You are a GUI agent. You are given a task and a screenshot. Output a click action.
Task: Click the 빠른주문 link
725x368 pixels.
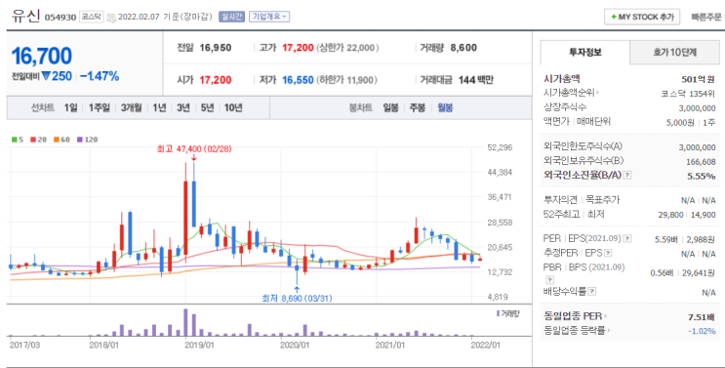[x=706, y=18]
